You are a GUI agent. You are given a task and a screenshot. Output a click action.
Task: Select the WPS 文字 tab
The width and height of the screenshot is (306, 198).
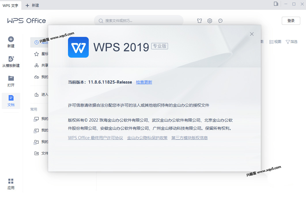click(x=10, y=6)
